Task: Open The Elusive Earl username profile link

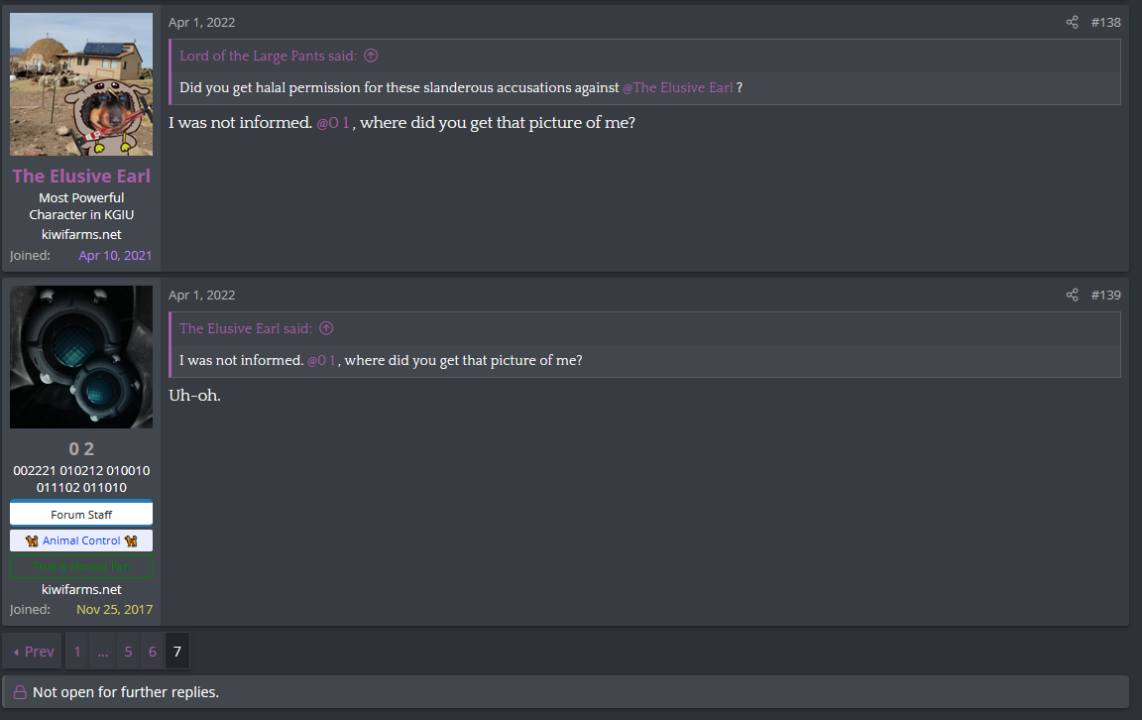Action: tap(81, 177)
